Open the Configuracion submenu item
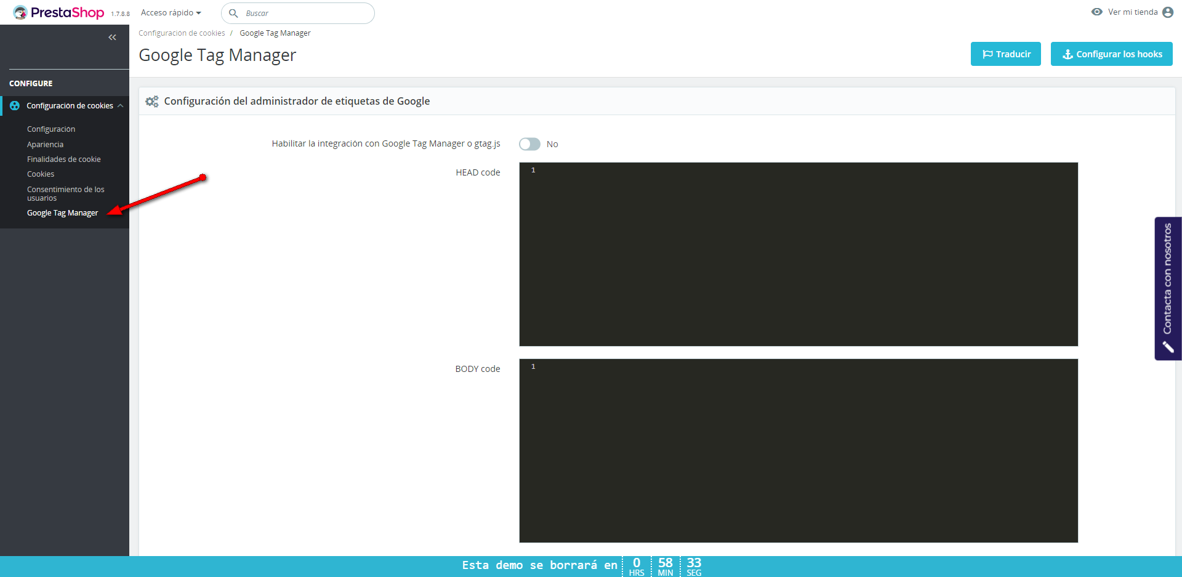 tap(51, 129)
